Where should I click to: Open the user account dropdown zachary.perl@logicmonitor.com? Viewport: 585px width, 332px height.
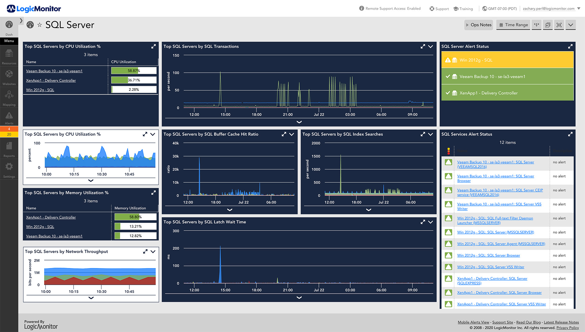tap(551, 9)
